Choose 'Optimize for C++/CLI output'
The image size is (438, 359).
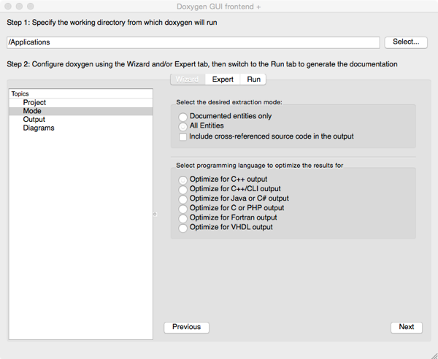(183, 189)
